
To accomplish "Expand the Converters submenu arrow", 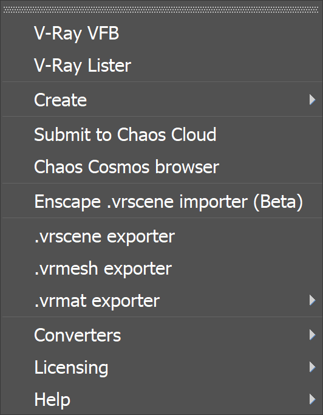I will pos(313,335).
